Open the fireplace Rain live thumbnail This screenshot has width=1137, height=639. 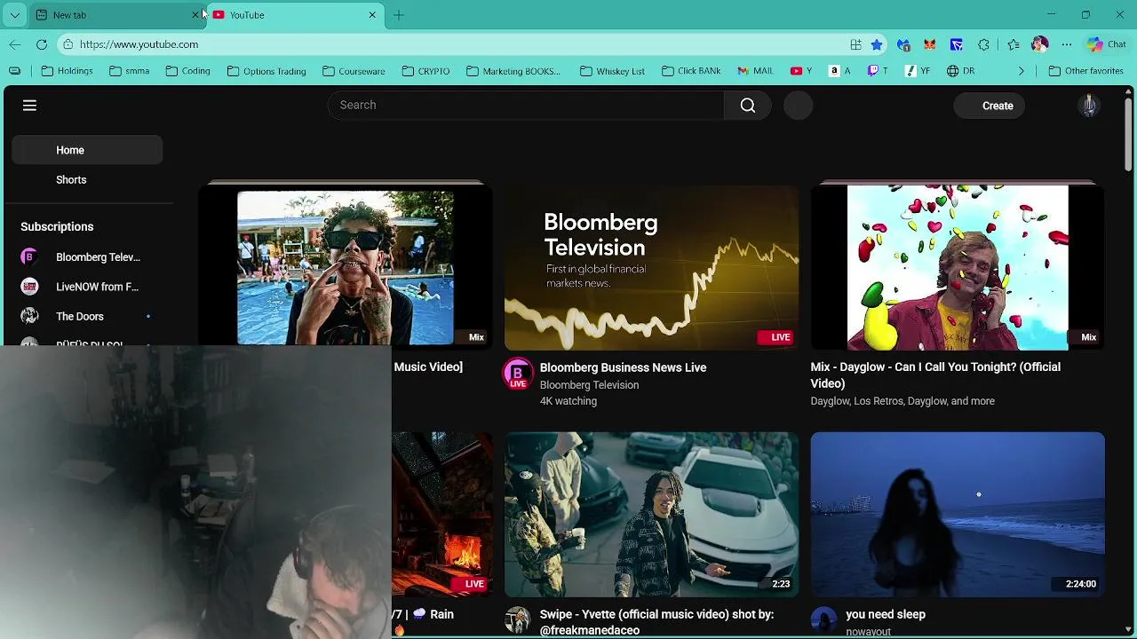pos(442,515)
